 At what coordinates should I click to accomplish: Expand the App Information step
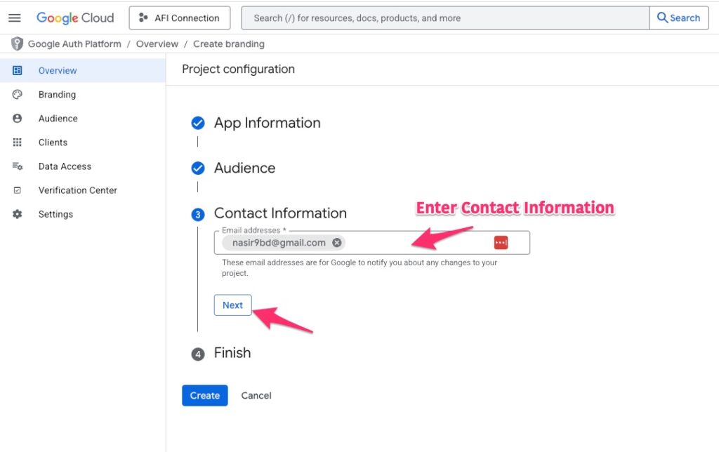[267, 123]
